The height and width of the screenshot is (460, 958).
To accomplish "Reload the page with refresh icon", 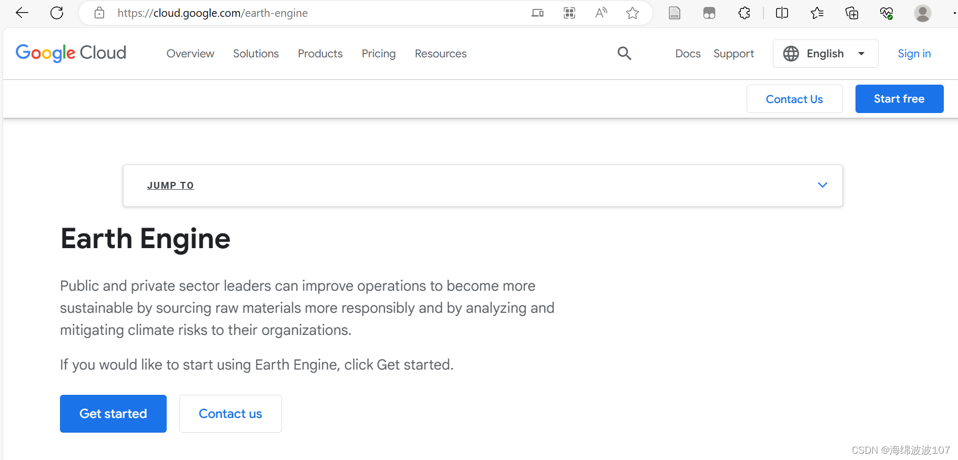I will (x=57, y=13).
